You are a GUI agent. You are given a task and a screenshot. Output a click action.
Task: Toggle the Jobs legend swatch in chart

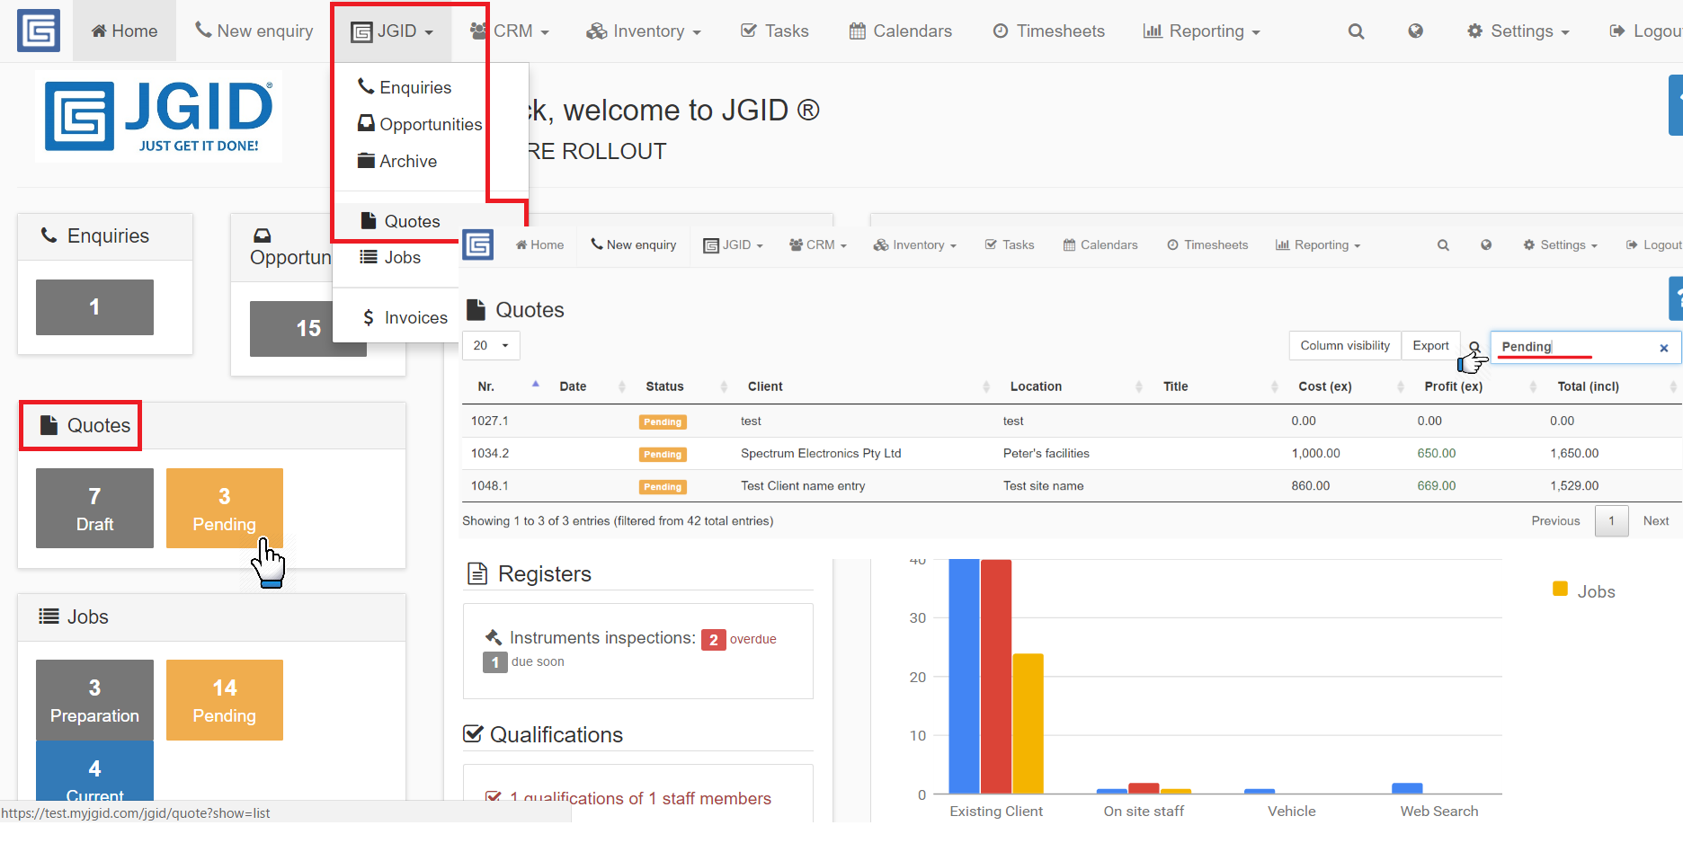click(x=1560, y=589)
